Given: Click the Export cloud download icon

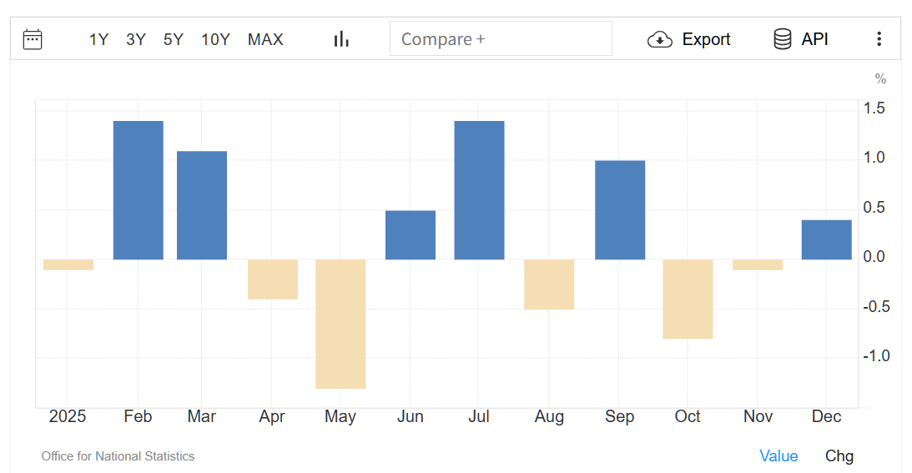Looking at the screenshot, I should coord(660,39).
